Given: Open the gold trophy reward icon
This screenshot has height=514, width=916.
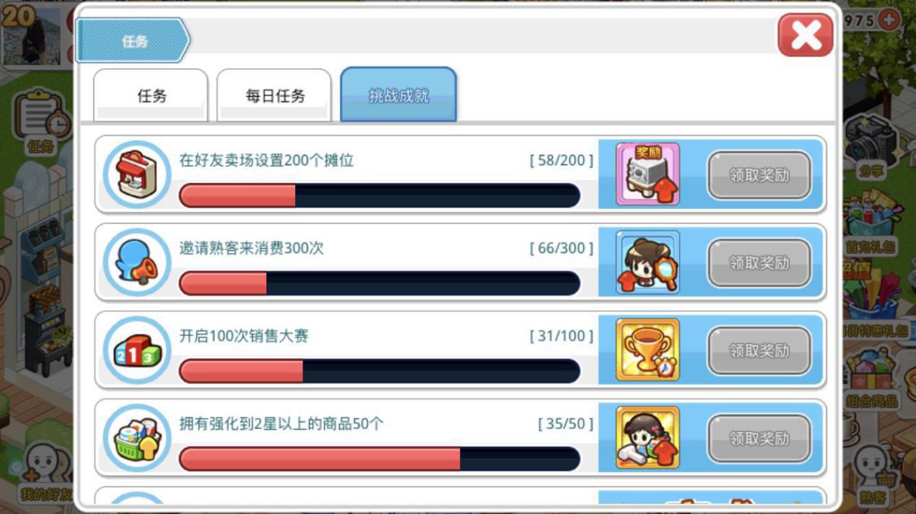Looking at the screenshot, I should click(647, 350).
